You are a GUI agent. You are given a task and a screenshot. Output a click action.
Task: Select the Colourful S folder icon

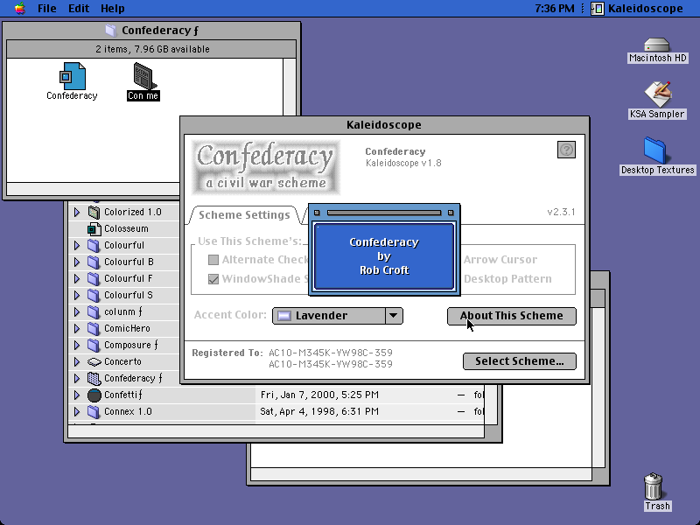click(94, 295)
